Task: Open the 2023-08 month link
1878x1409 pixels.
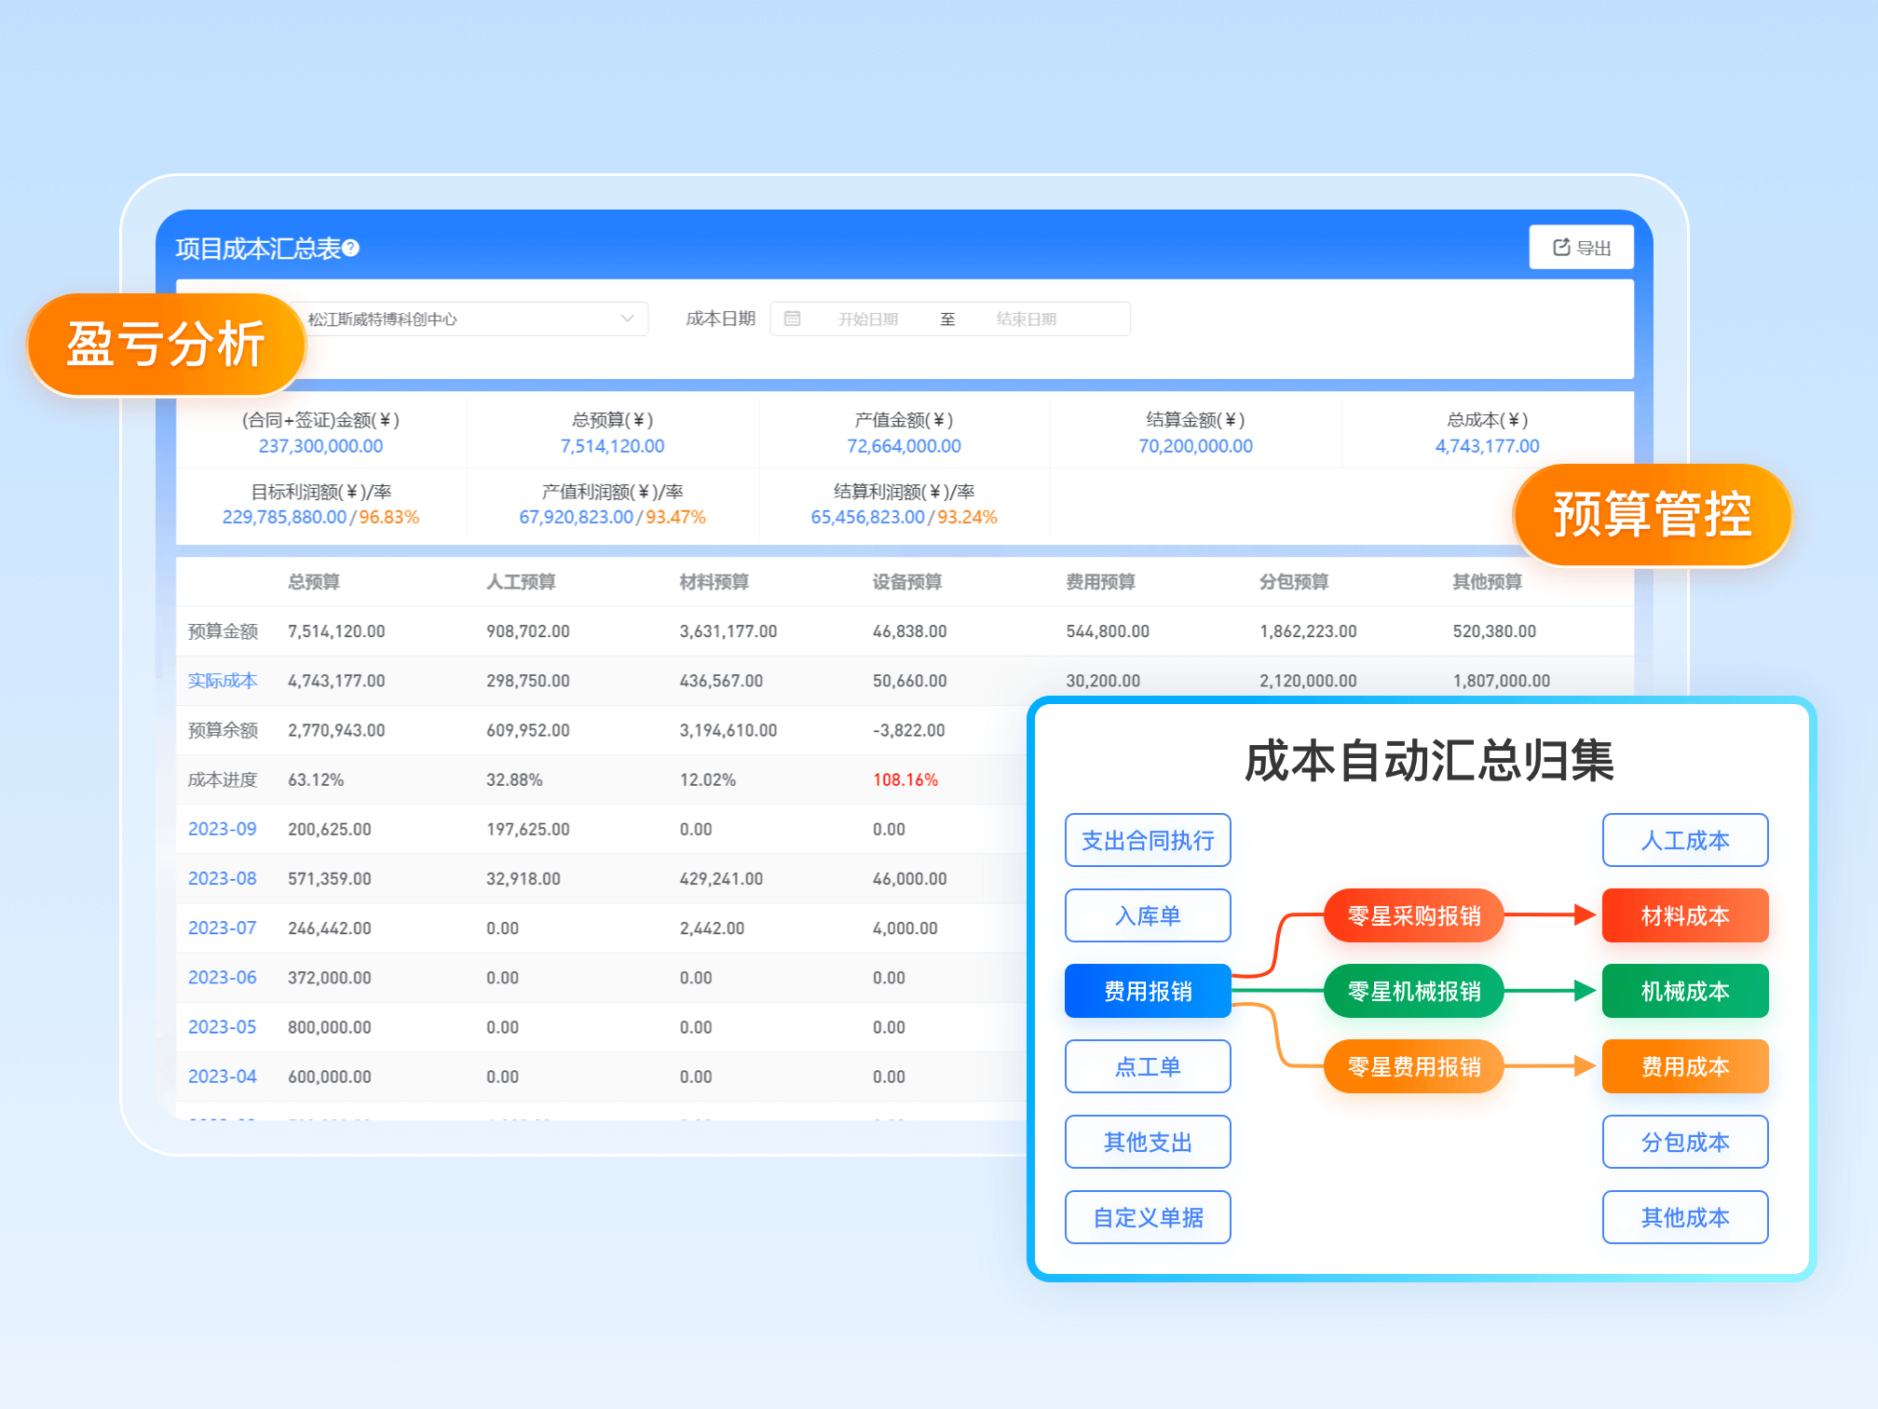Action: coord(222,878)
